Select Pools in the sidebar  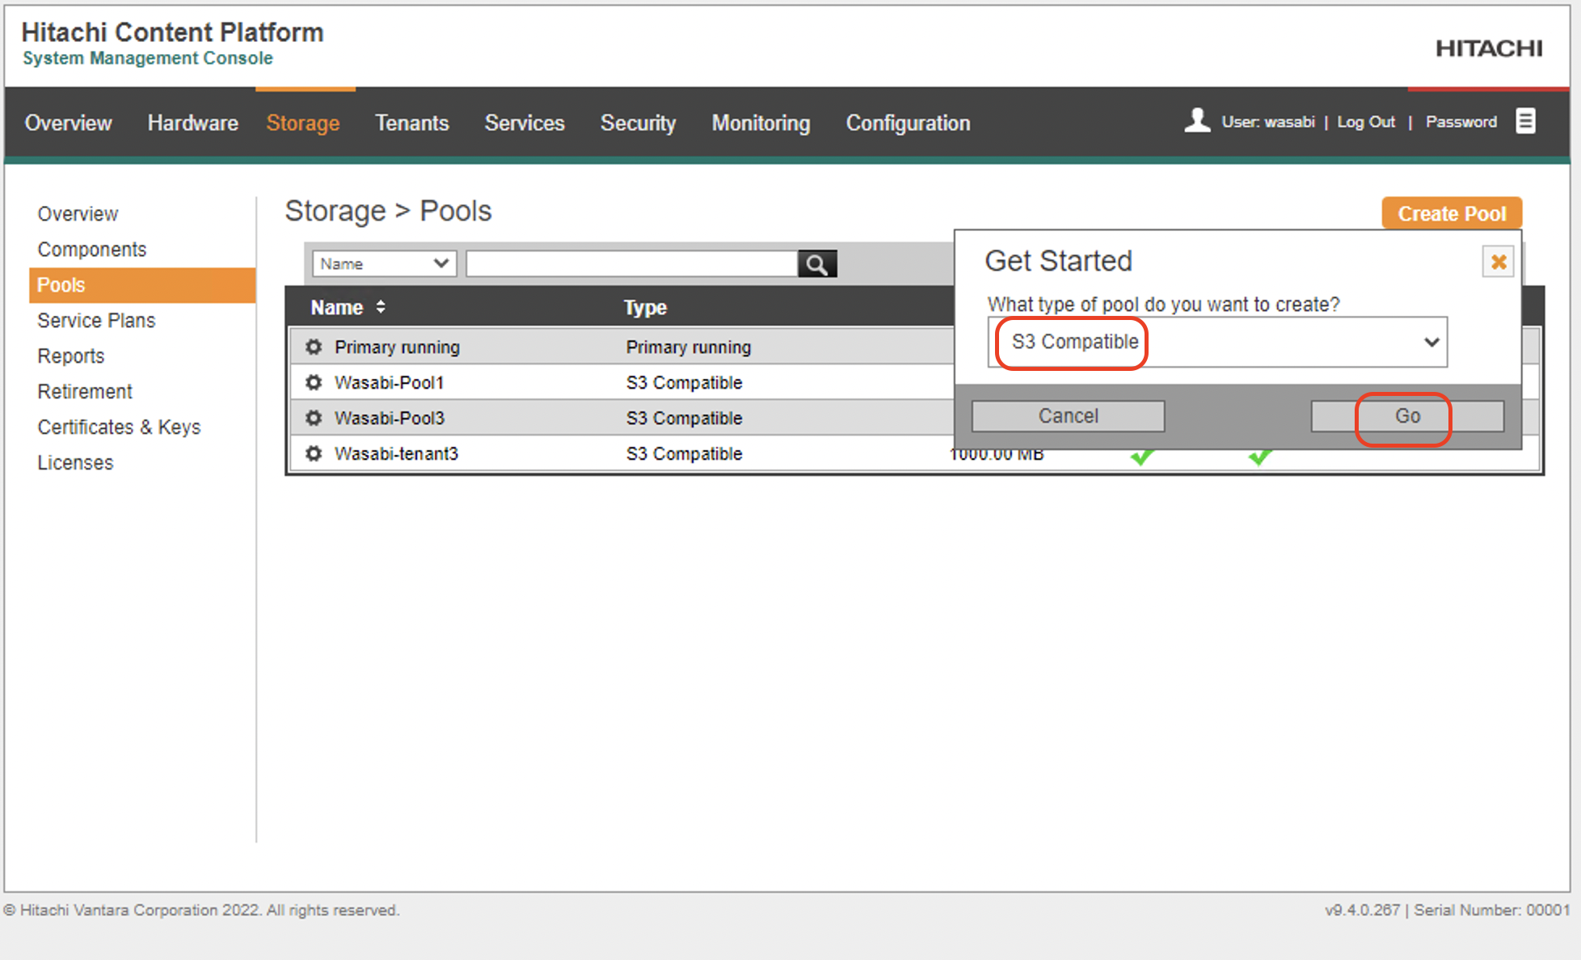tap(142, 285)
